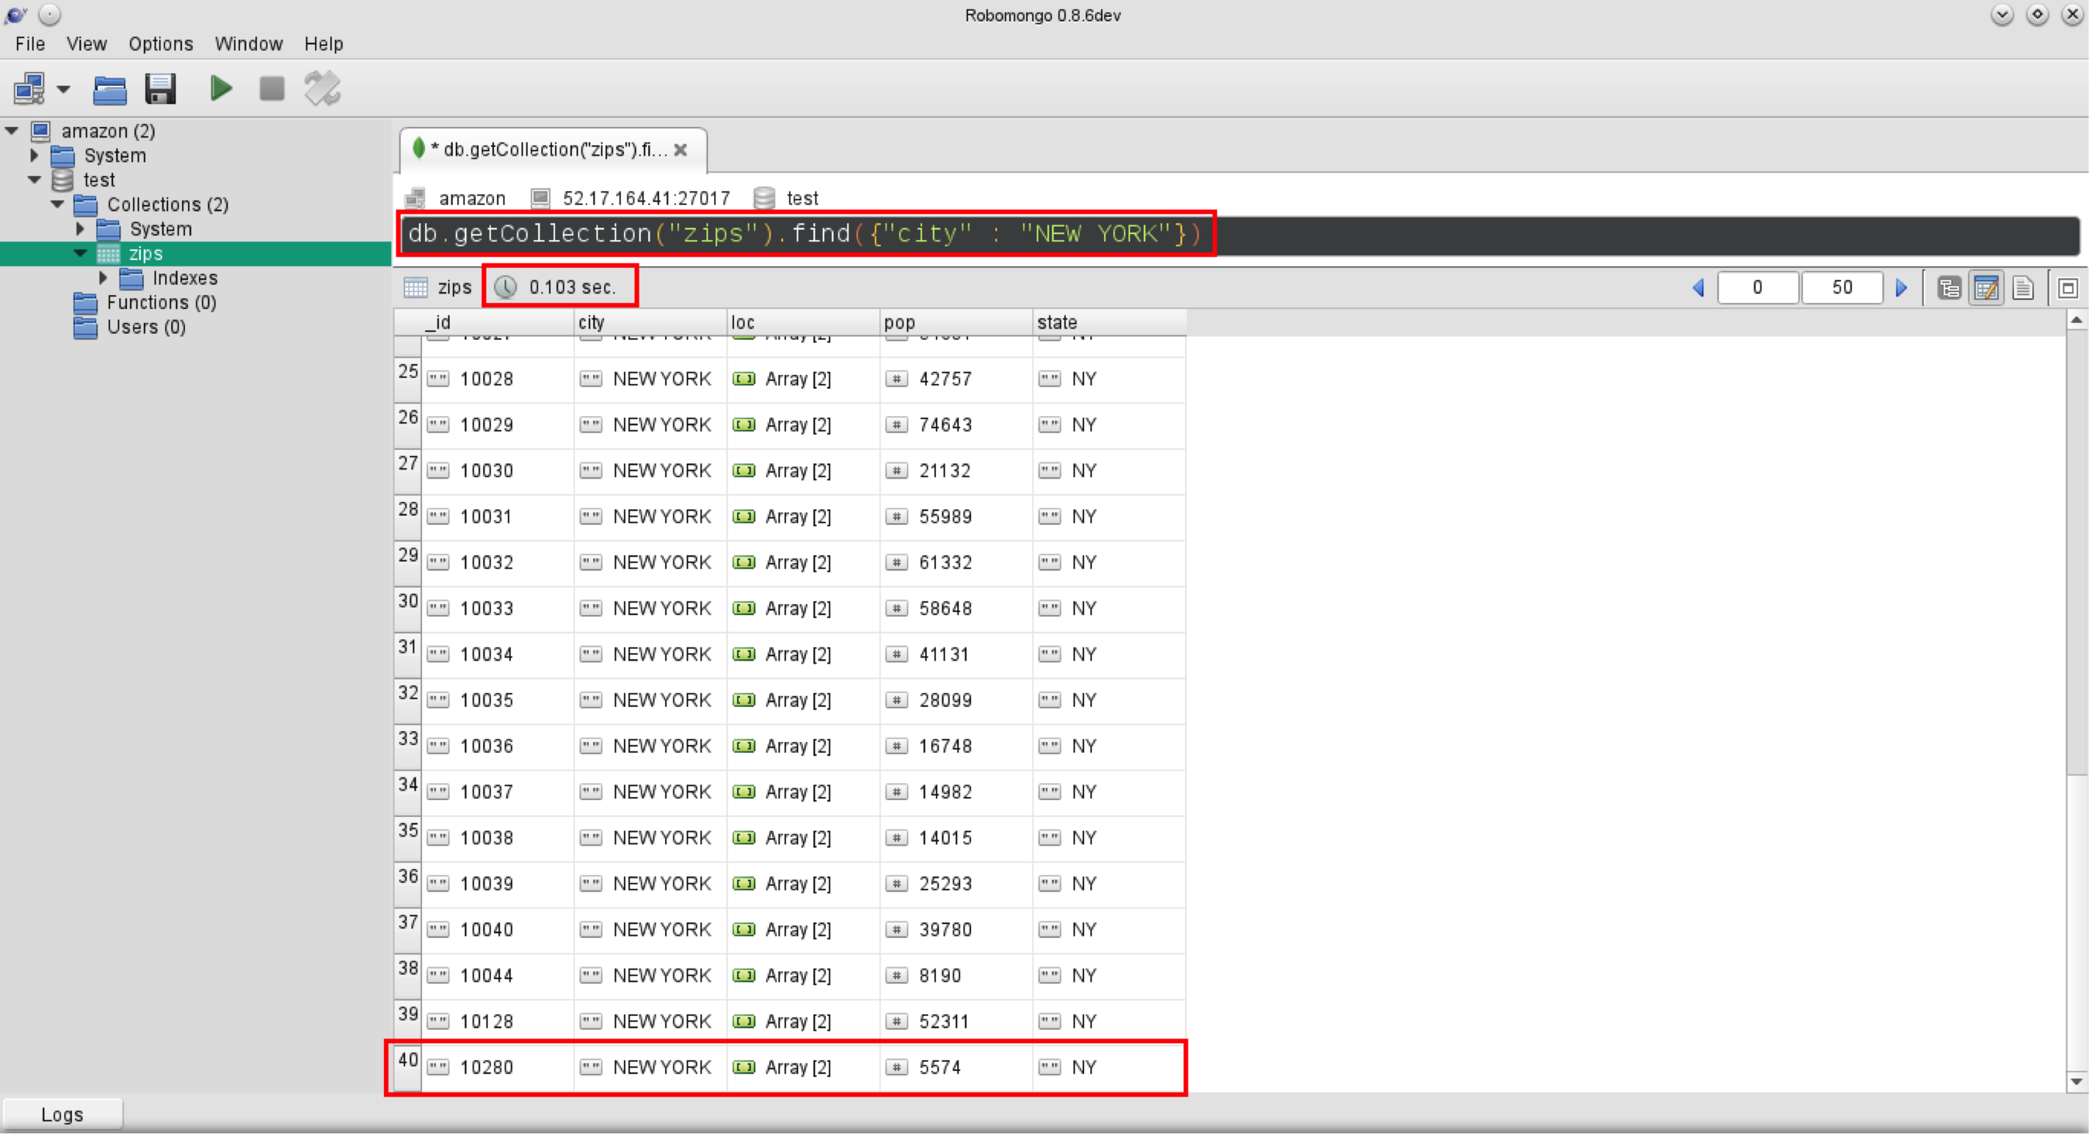Select the NEW YORK cell in row 38
Screen dimensions: 2089x1134
[x=650, y=975]
